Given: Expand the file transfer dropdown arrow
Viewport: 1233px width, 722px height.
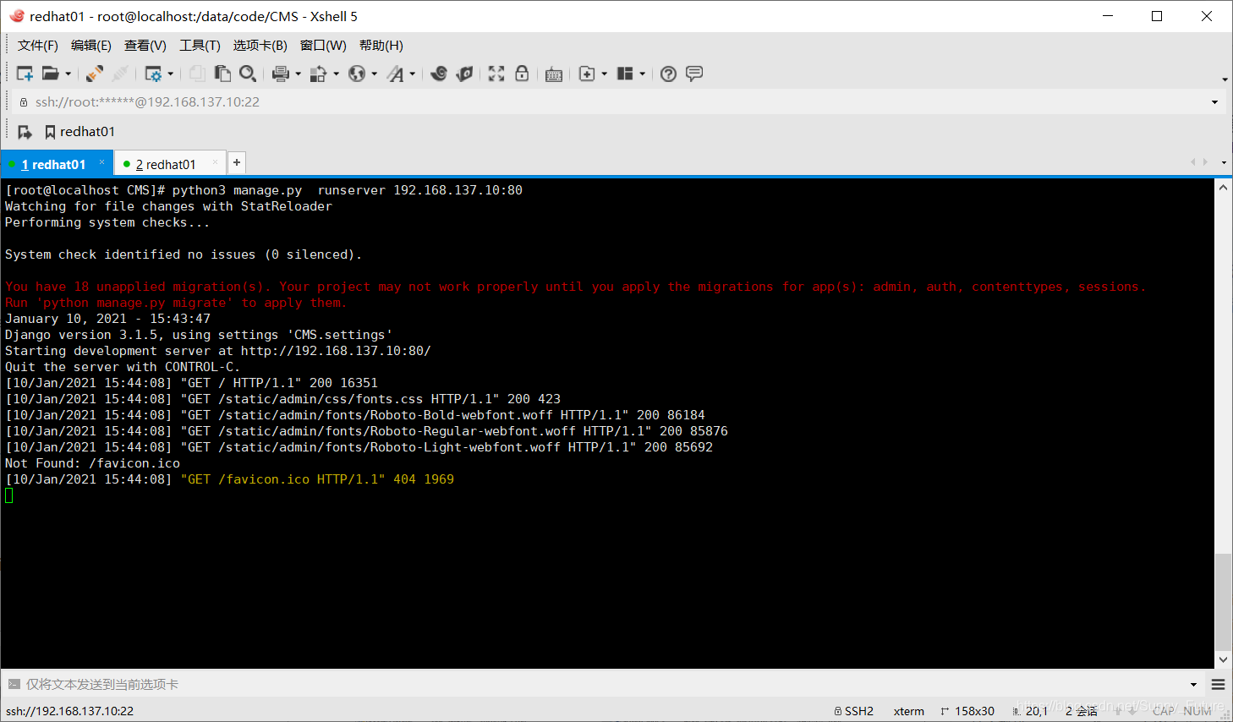Looking at the screenshot, I should pos(337,74).
